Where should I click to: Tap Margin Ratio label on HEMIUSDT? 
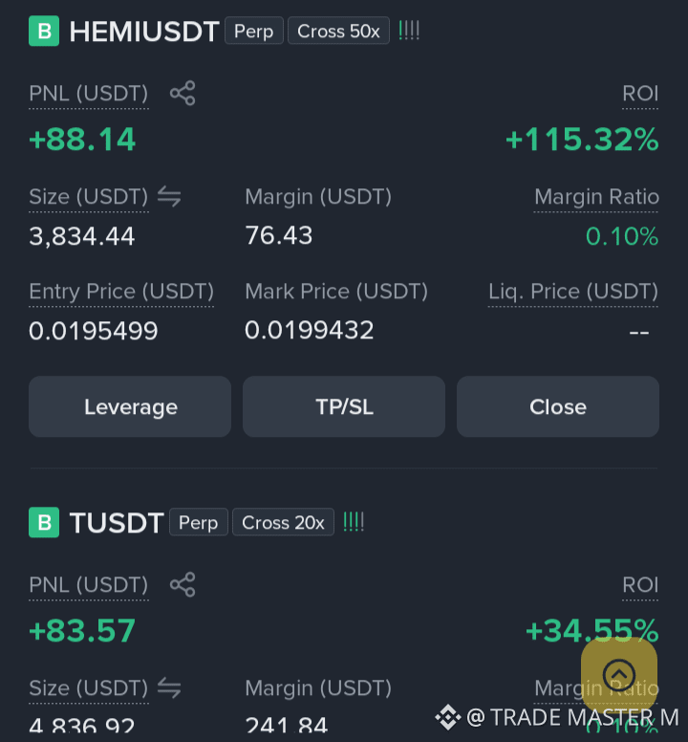(596, 197)
